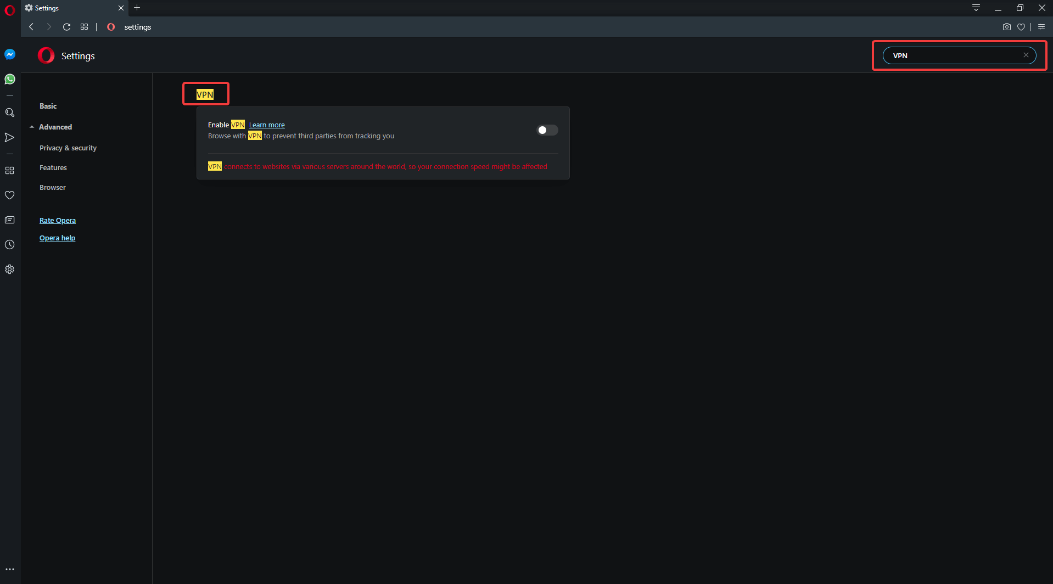Open sidebar setup via the ellipsis icon
1053x584 pixels.
coord(10,569)
